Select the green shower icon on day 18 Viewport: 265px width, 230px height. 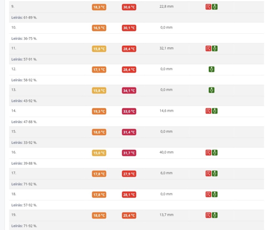tap(215, 194)
